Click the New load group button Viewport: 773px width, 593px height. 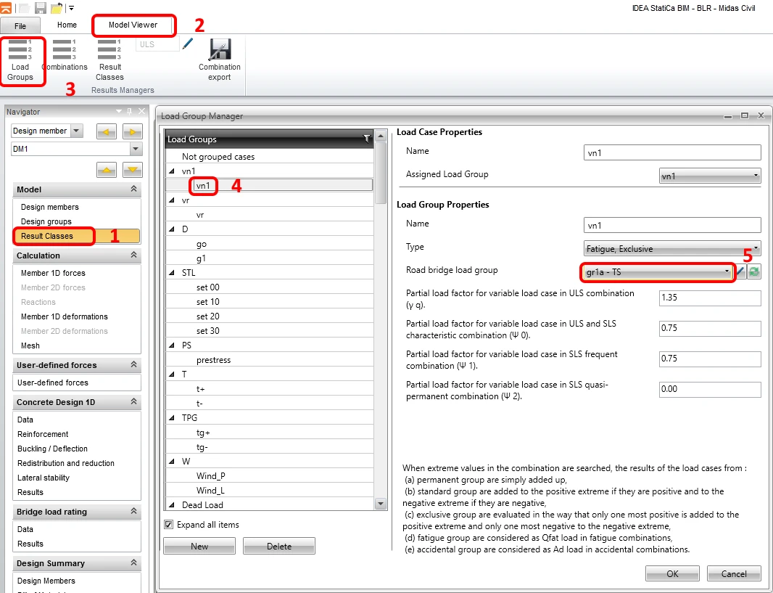pyautogui.click(x=199, y=546)
